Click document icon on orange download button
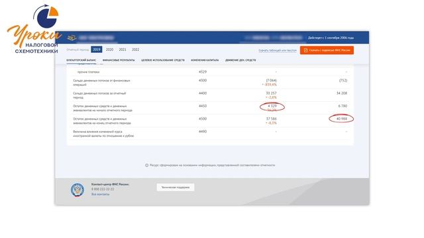 pos(305,50)
